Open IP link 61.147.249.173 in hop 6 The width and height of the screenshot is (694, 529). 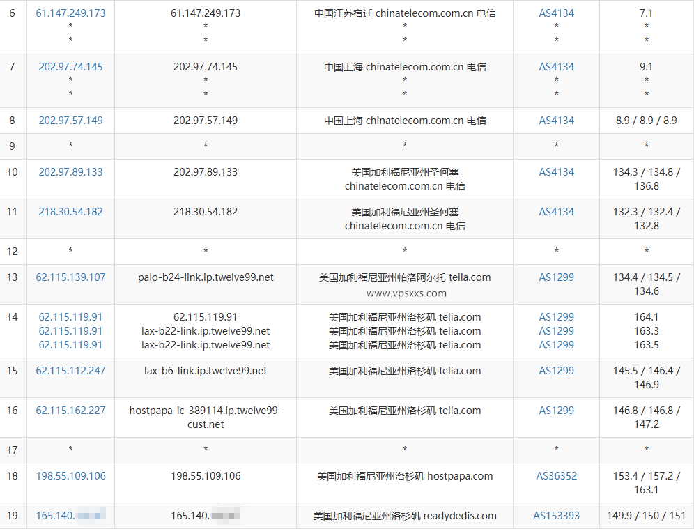(71, 13)
